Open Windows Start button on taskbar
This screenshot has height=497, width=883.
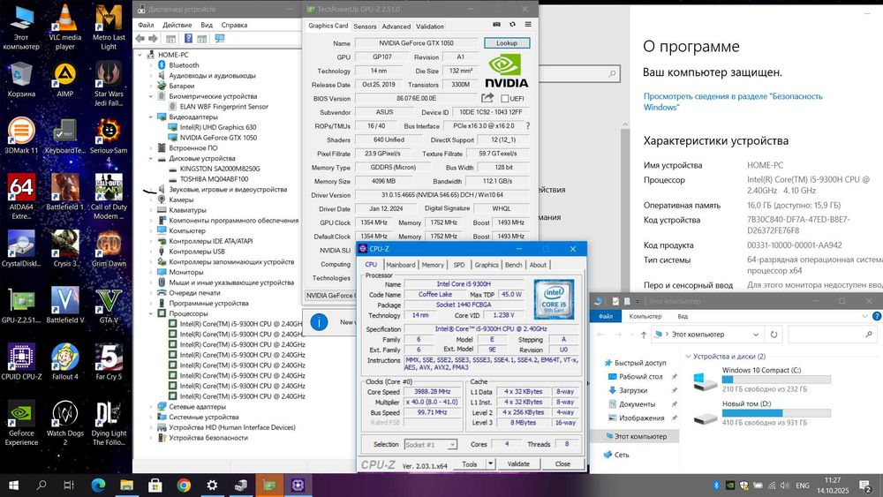[13, 485]
